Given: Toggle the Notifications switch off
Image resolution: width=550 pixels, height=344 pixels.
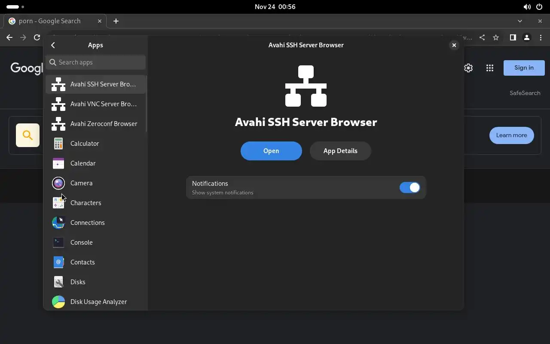Looking at the screenshot, I should [409, 187].
